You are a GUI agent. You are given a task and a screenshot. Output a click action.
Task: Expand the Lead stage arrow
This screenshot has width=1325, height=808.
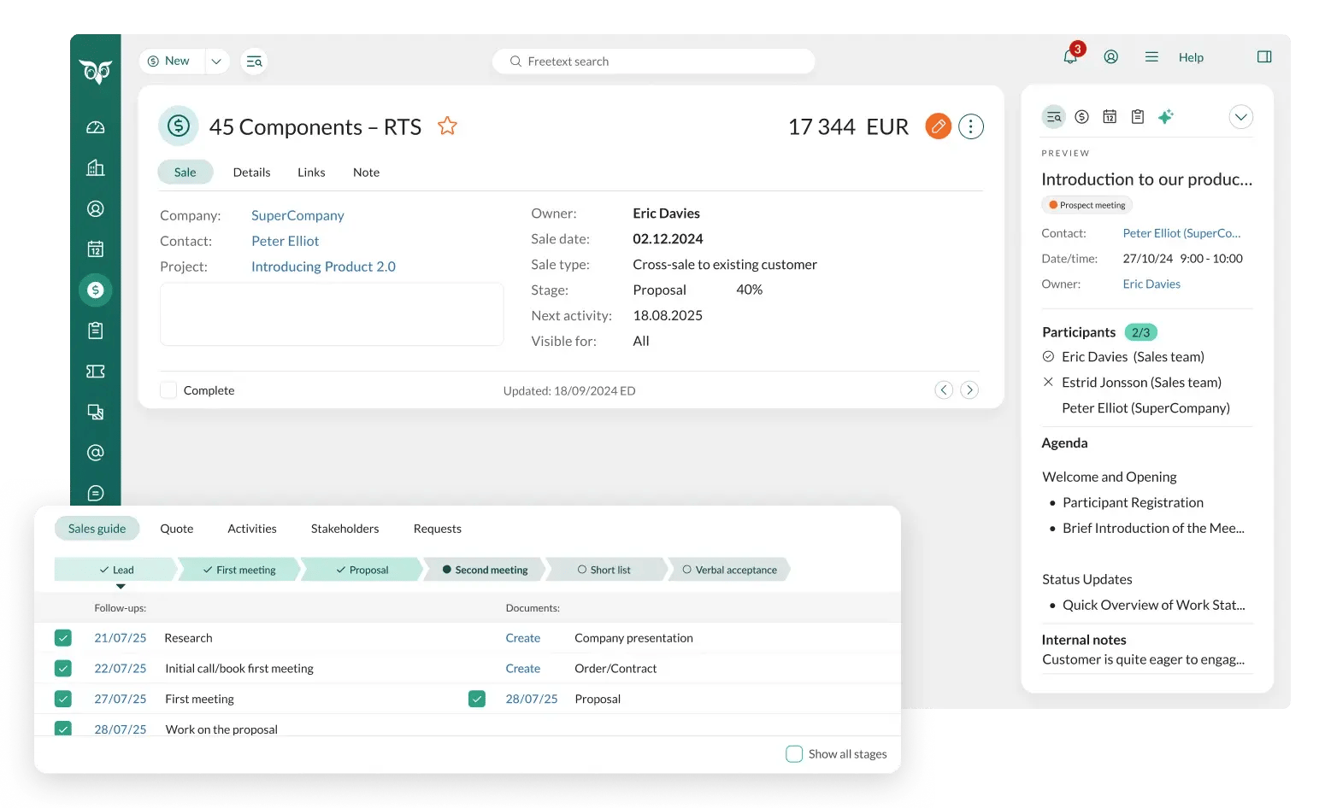point(120,586)
